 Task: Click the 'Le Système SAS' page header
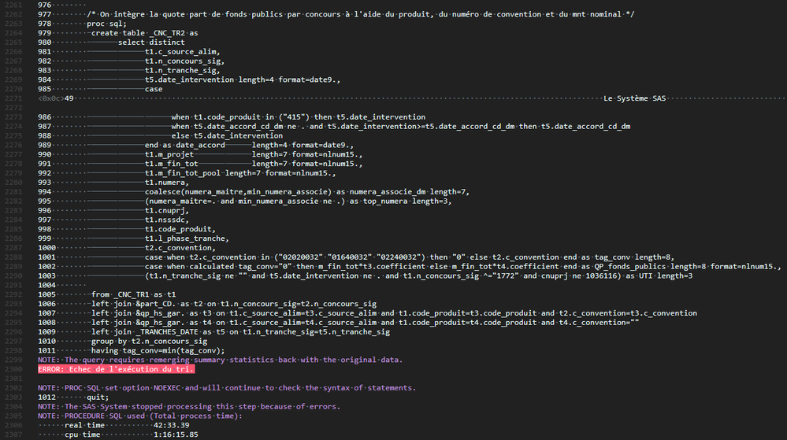coord(634,98)
